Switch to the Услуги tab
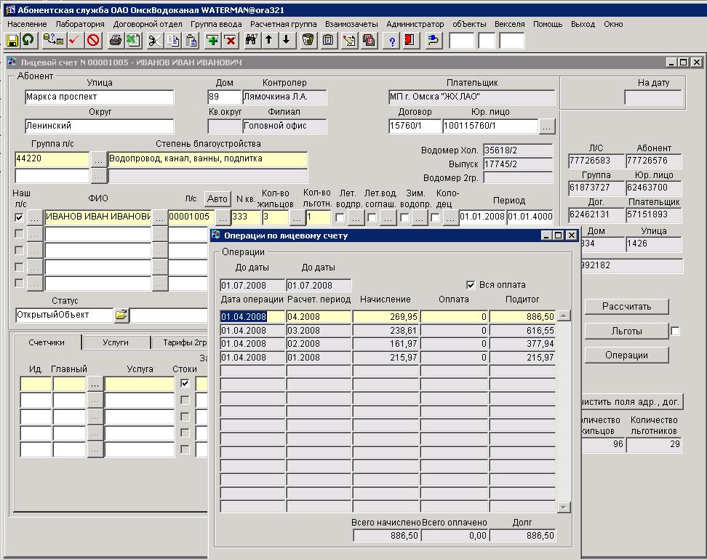The image size is (707, 559). pyautogui.click(x=116, y=342)
